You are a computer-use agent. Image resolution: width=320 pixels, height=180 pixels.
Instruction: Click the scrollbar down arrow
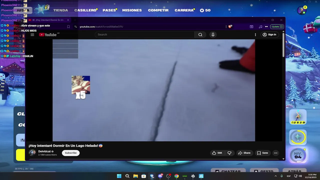[x=283, y=159]
